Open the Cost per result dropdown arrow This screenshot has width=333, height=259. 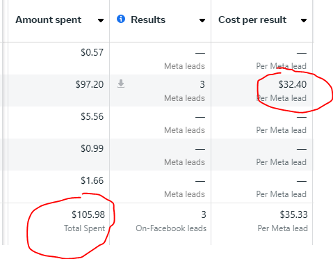[x=304, y=21]
